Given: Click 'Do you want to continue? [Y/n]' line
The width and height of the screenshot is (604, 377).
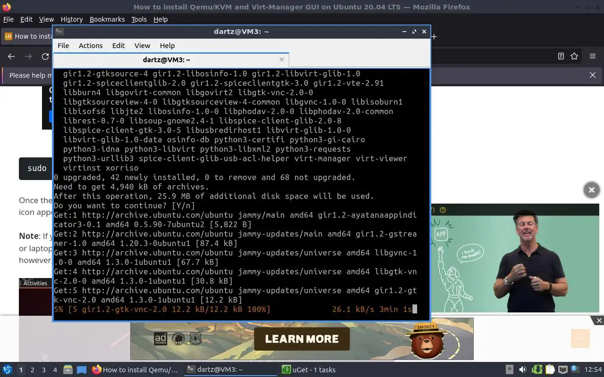Looking at the screenshot, I should click(x=124, y=205).
